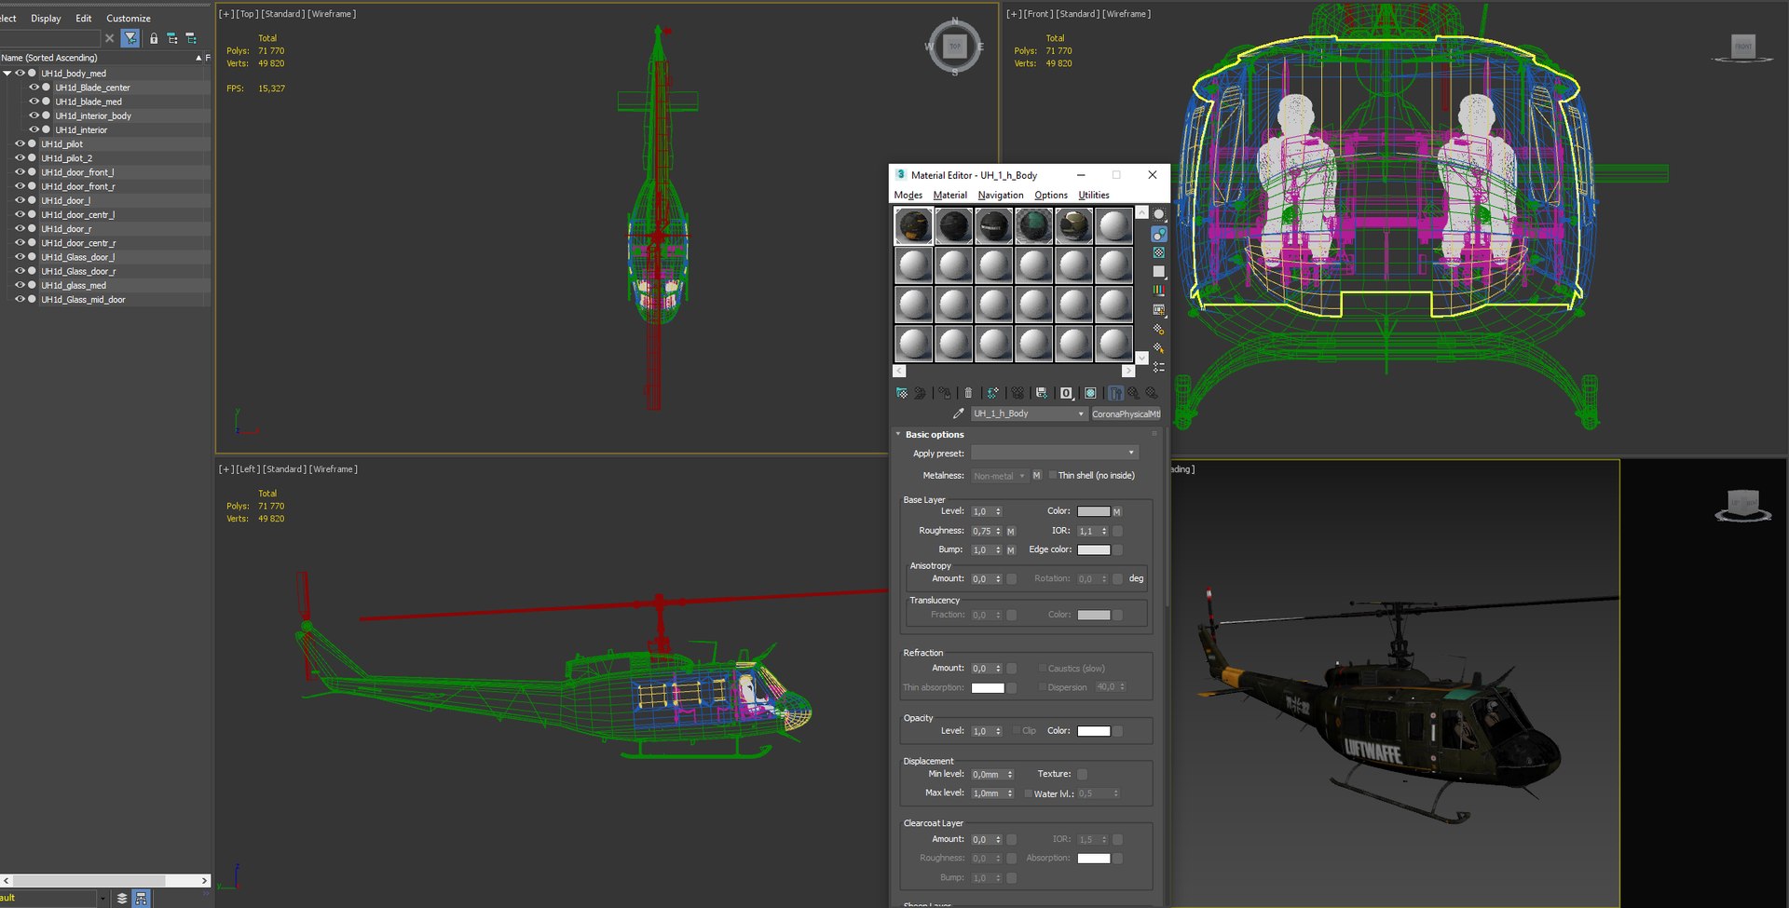The height and width of the screenshot is (908, 1789).
Task: Toggle visibility of UH1d_glass_med
Action: [20, 285]
